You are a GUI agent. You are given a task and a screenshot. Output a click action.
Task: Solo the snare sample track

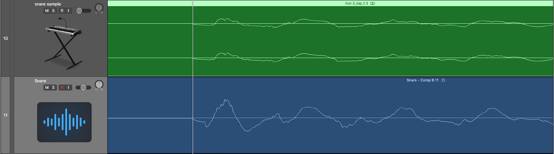pos(53,11)
